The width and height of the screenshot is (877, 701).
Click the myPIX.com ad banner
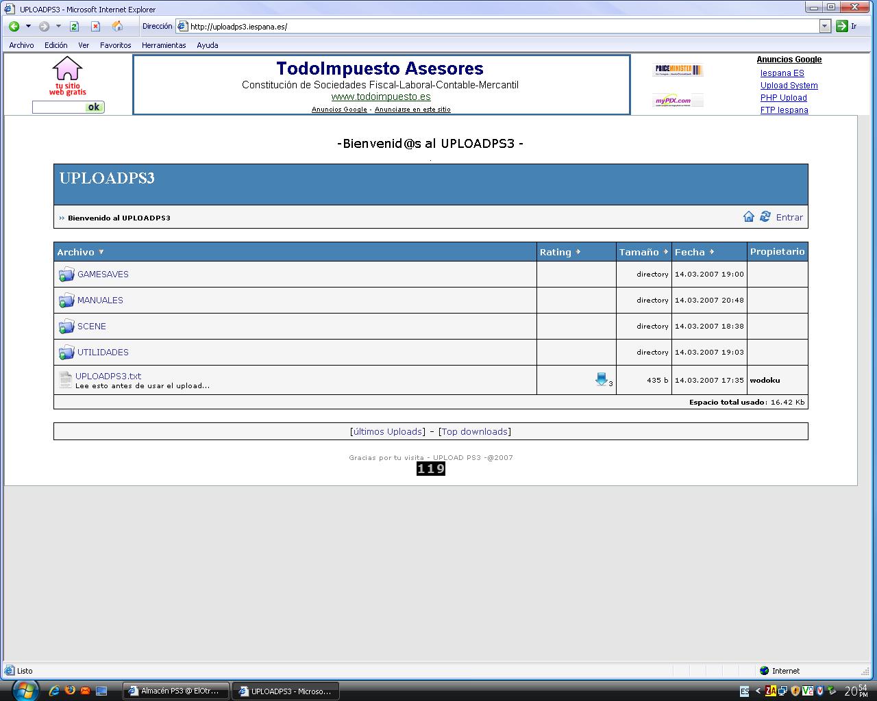678,101
